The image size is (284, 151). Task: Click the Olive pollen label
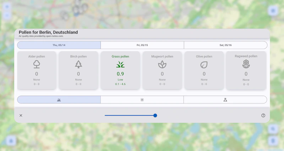click(x=204, y=56)
